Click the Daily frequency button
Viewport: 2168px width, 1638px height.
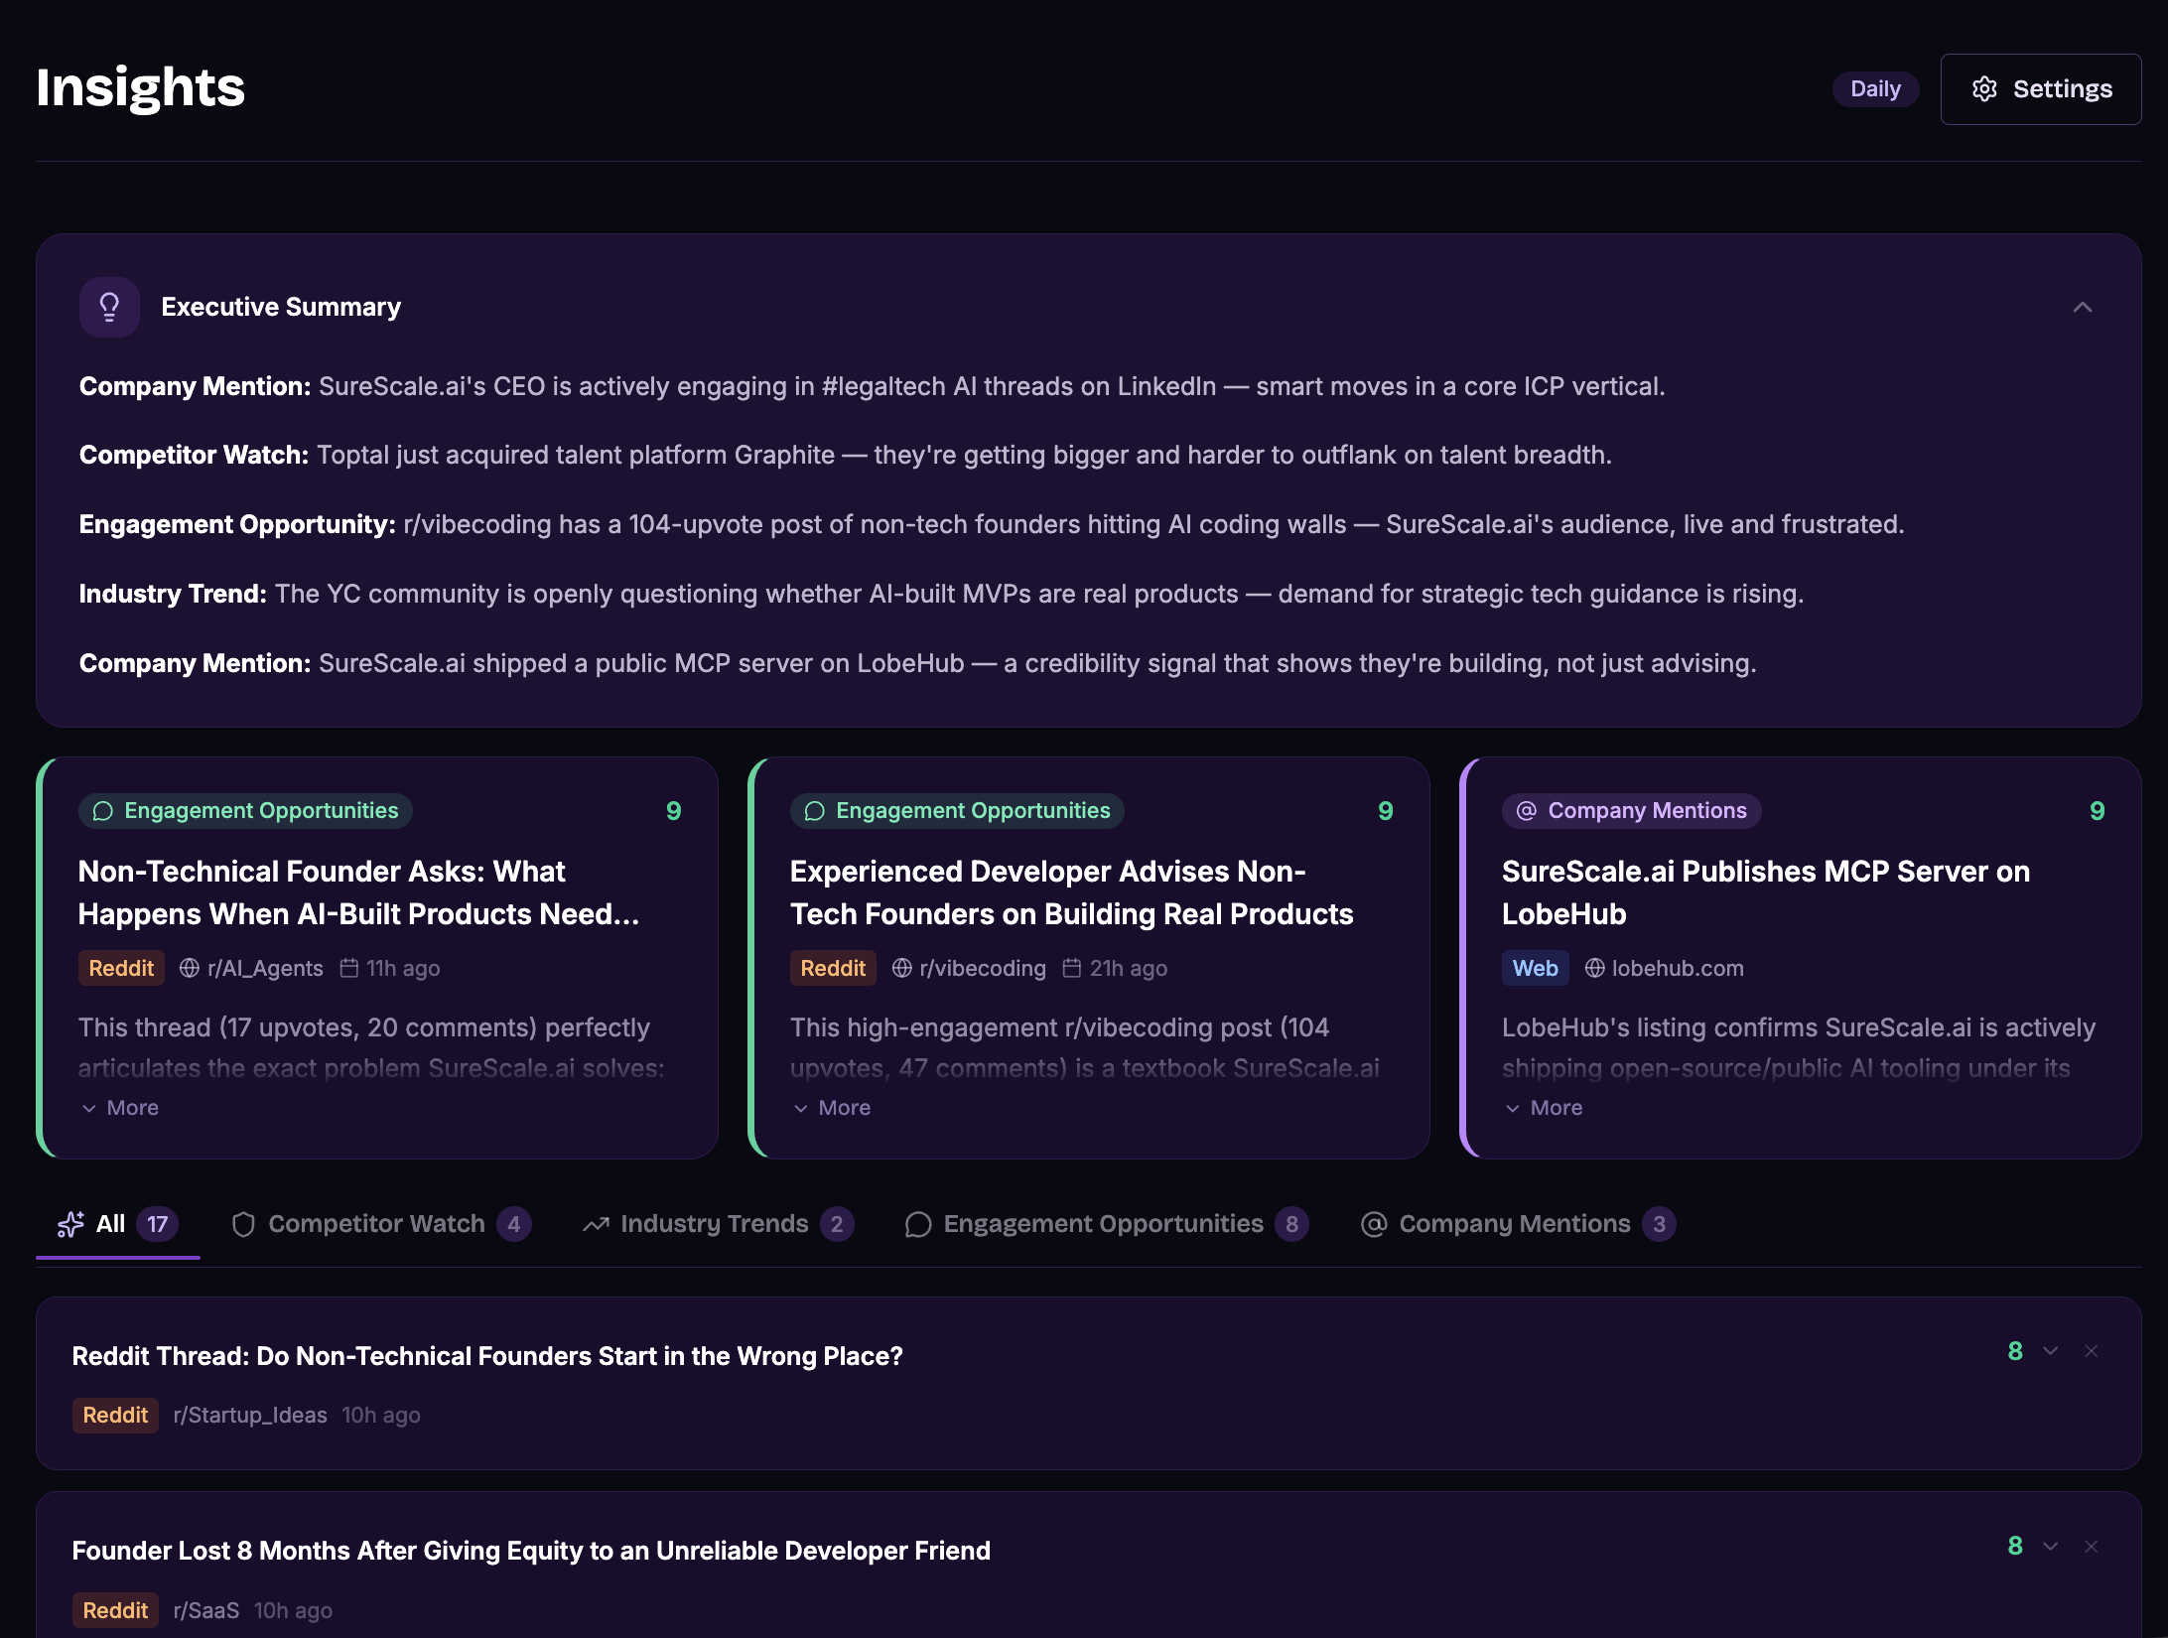1875,88
